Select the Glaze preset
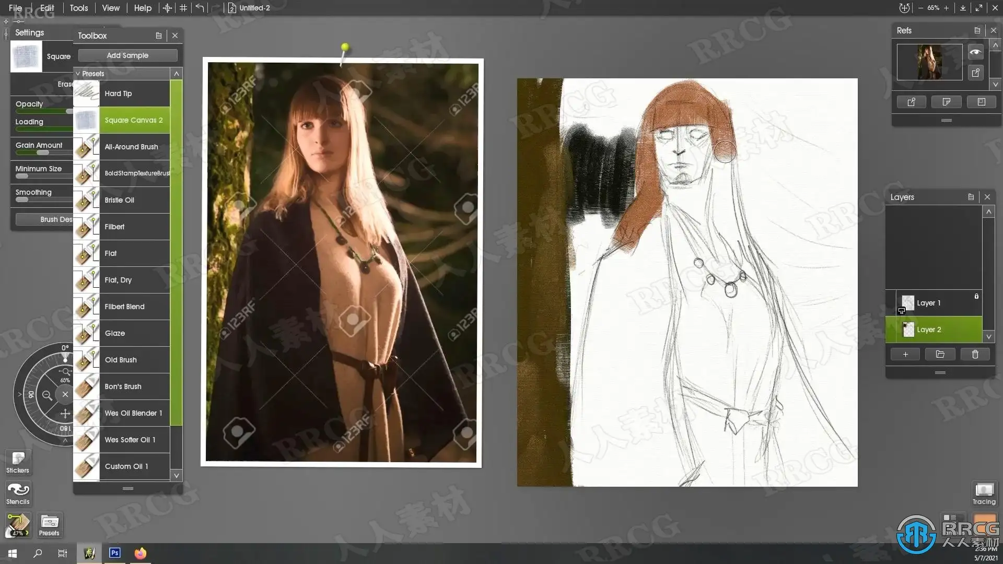This screenshot has height=564, width=1003. click(121, 333)
